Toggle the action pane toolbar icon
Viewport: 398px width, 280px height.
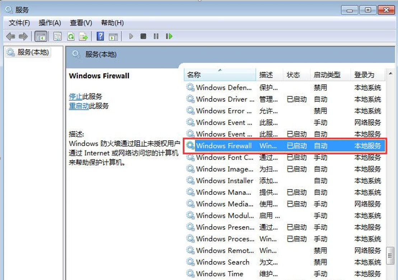click(113, 37)
